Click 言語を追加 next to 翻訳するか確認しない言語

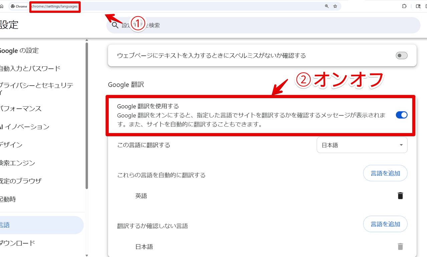[385, 224]
